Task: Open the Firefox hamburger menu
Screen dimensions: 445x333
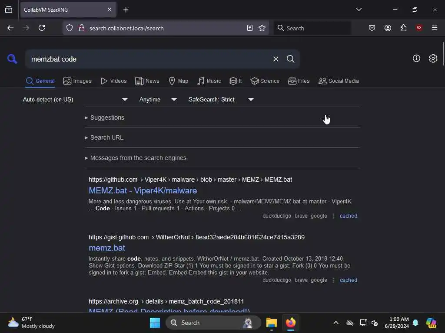Action: click(435, 28)
